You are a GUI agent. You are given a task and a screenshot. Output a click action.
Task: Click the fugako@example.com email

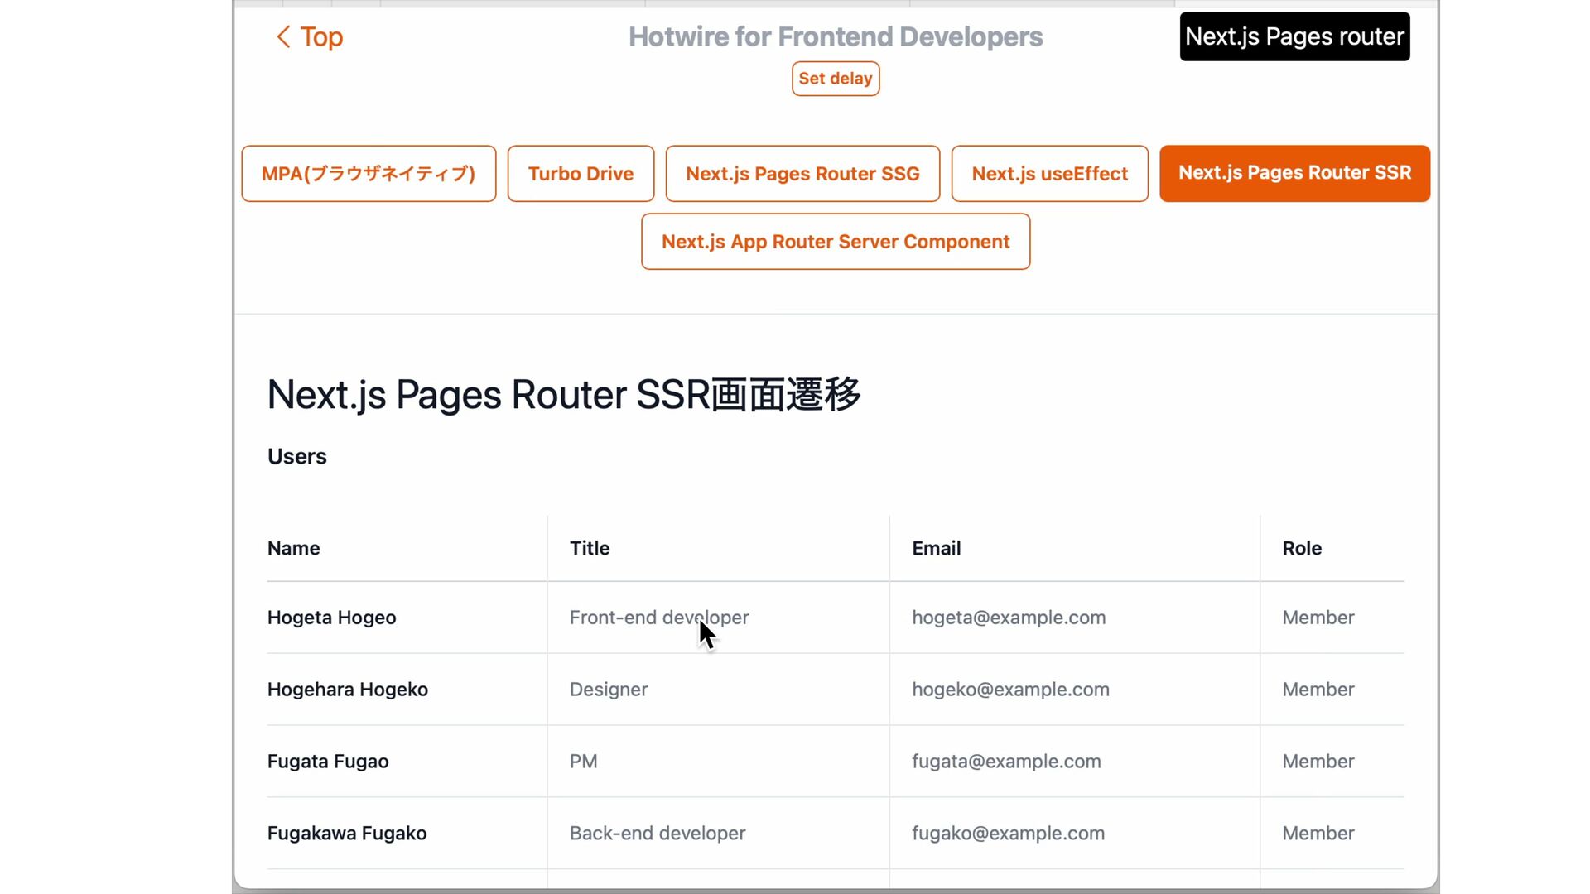pos(1008,834)
